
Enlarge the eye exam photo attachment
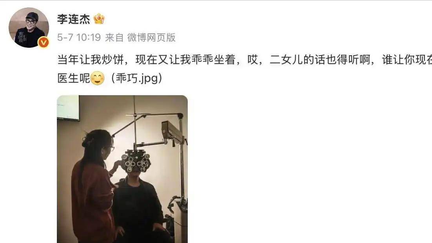[x=122, y=169]
